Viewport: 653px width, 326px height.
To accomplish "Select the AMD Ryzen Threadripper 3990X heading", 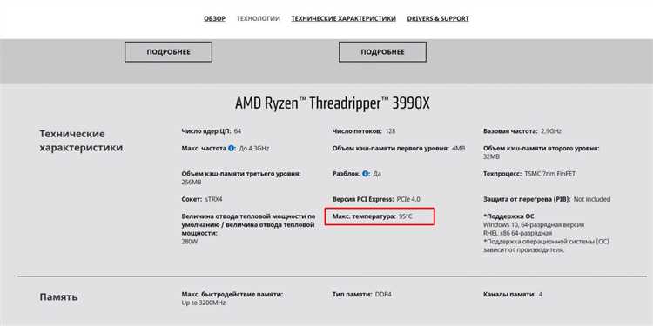I will (x=332, y=103).
